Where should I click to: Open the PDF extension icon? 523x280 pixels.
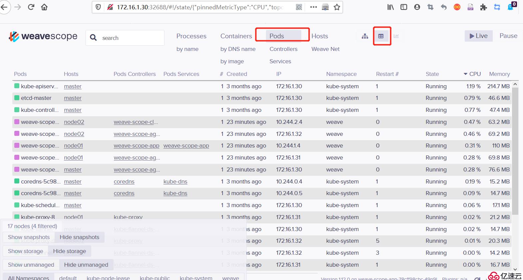click(x=470, y=7)
